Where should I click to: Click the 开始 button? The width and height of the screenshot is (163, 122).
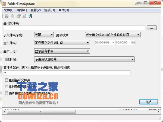point(149,102)
